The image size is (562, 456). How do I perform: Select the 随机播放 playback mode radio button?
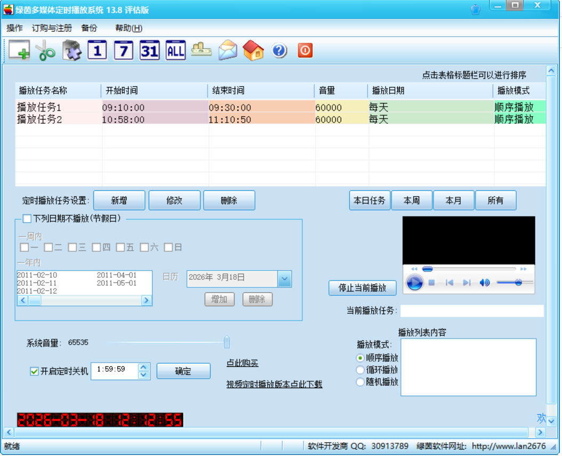[x=360, y=382]
